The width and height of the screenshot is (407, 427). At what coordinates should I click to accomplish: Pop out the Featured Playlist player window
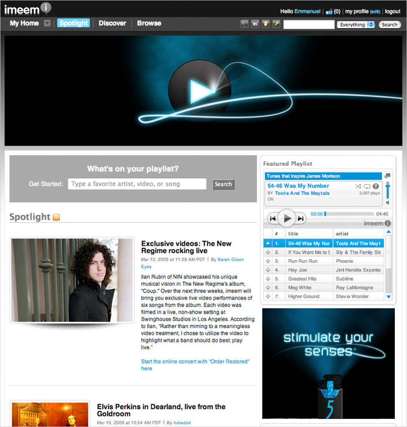(x=387, y=176)
